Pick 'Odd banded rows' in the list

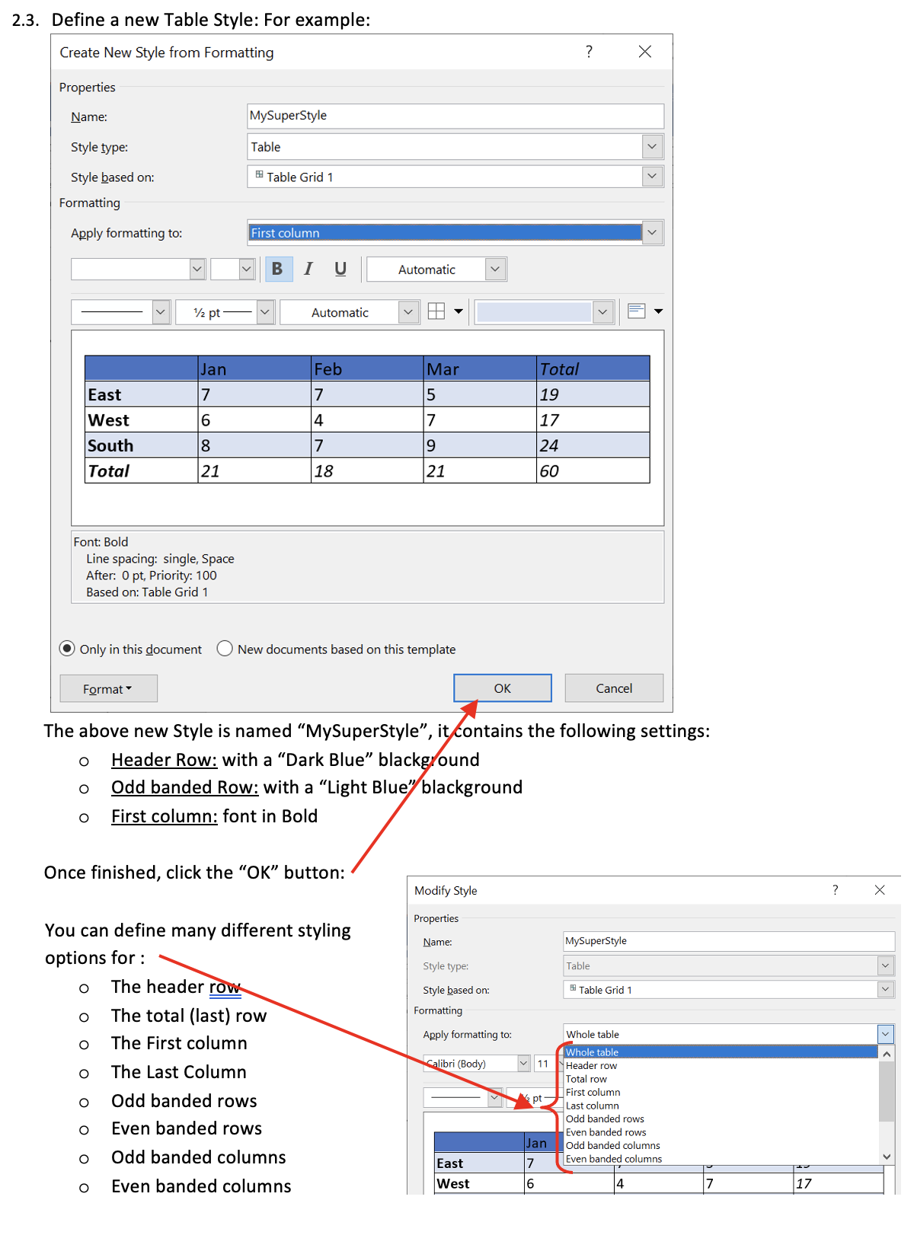click(605, 1119)
